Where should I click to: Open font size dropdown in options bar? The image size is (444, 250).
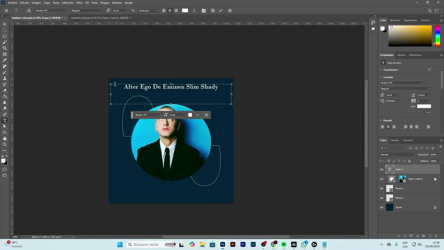point(127,11)
